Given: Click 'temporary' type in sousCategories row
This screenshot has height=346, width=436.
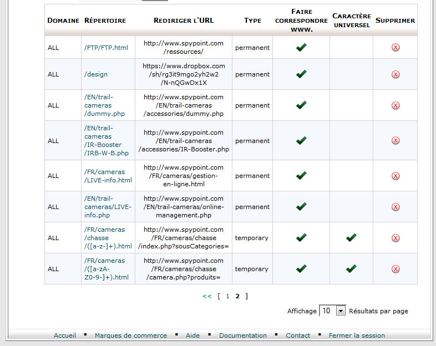Looking at the screenshot, I should [x=252, y=238].
